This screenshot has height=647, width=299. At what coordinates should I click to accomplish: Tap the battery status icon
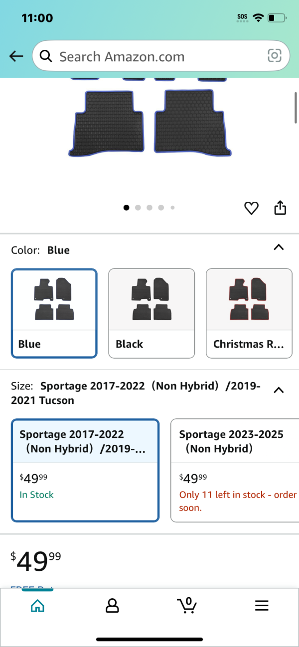[x=277, y=18]
